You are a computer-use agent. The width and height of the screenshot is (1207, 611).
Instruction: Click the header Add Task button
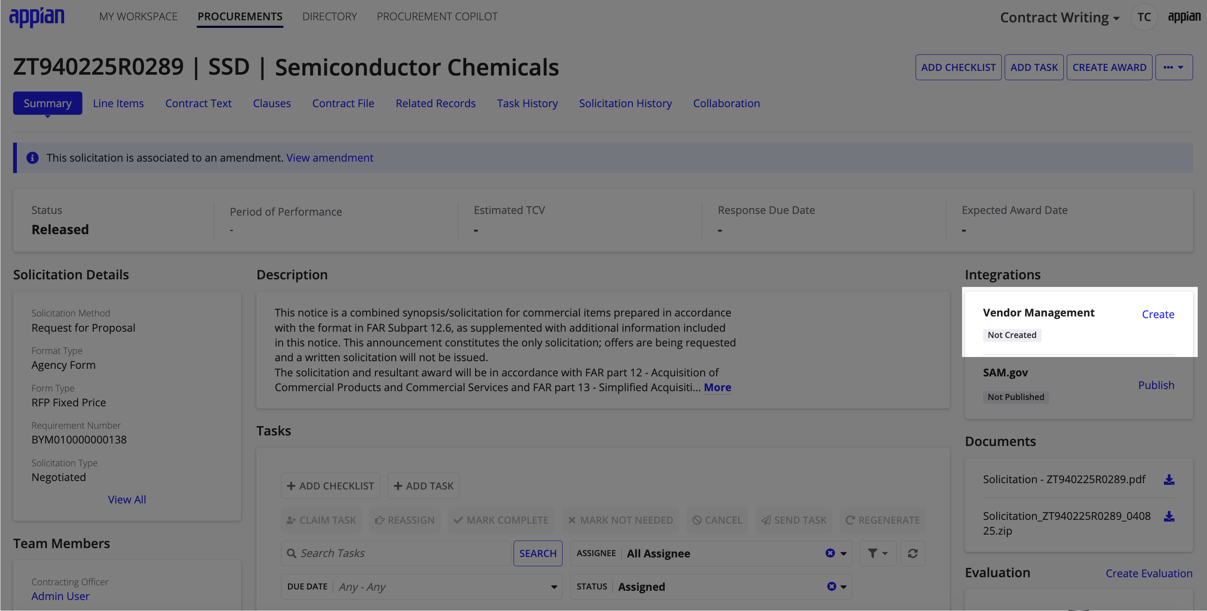(x=1034, y=68)
